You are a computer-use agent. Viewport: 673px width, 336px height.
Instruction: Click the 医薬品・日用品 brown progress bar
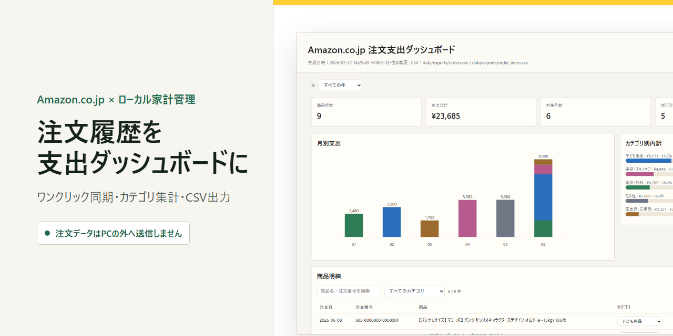pos(631,214)
